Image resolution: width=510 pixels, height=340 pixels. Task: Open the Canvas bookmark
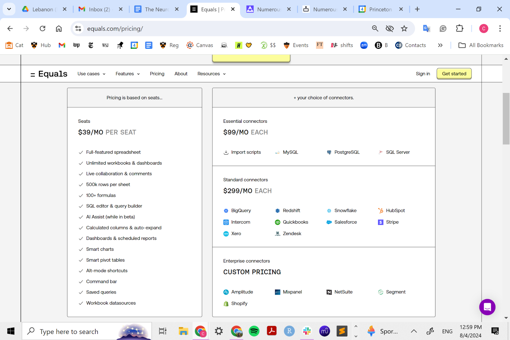(x=200, y=45)
